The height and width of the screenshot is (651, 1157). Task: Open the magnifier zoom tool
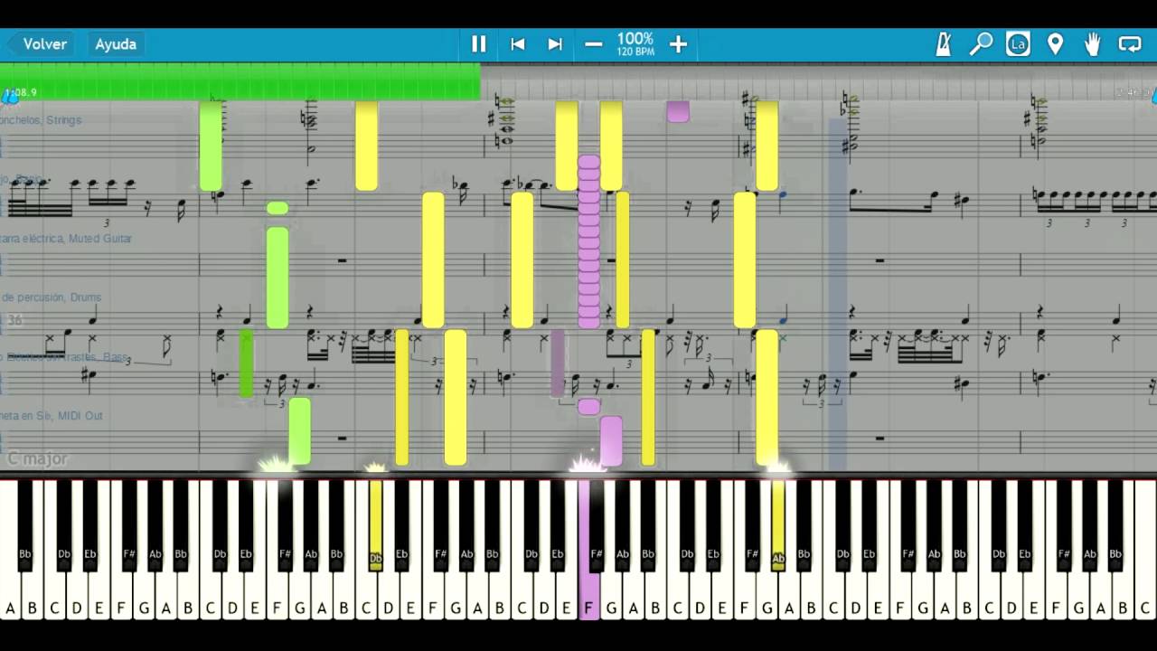[x=981, y=43]
